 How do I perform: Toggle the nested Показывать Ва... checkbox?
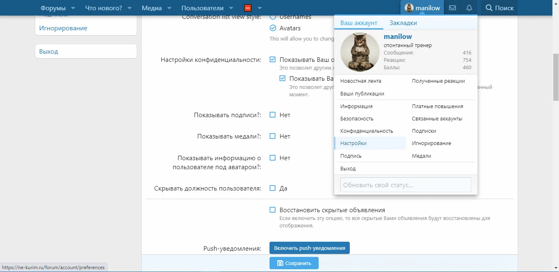tap(283, 78)
